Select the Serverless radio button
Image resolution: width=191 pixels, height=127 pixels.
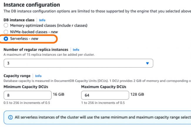point(6,39)
